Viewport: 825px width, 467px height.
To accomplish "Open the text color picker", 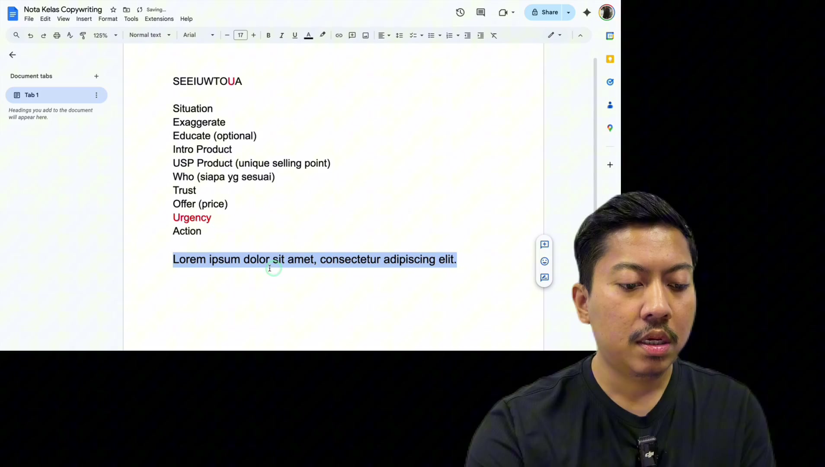I will point(309,35).
